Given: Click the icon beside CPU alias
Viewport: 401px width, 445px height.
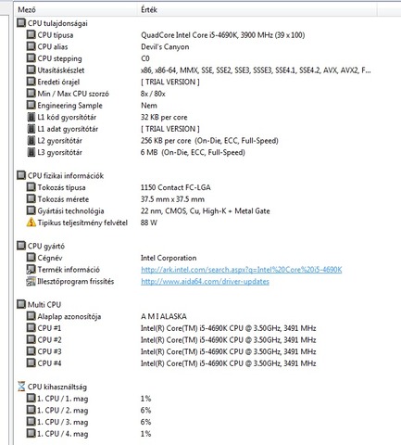Looking at the screenshot, I should 31,46.
